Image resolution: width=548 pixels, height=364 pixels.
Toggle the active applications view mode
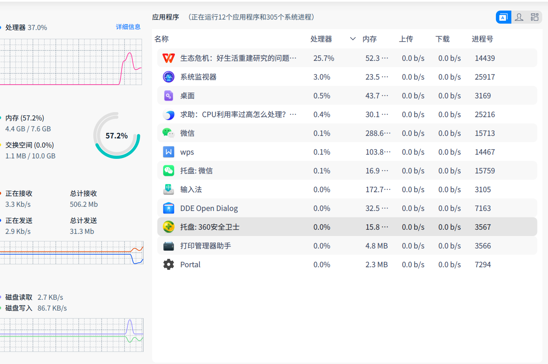(x=503, y=17)
